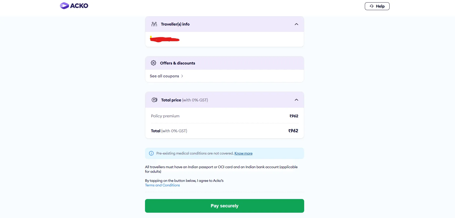This screenshot has height=218, width=455.
Task: Click the offers discount badge icon
Action: [154, 63]
